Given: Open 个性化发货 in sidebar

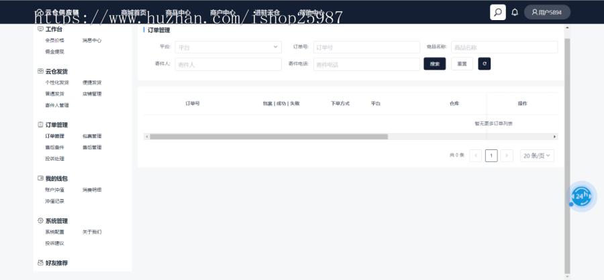Looking at the screenshot, I should (x=57, y=82).
